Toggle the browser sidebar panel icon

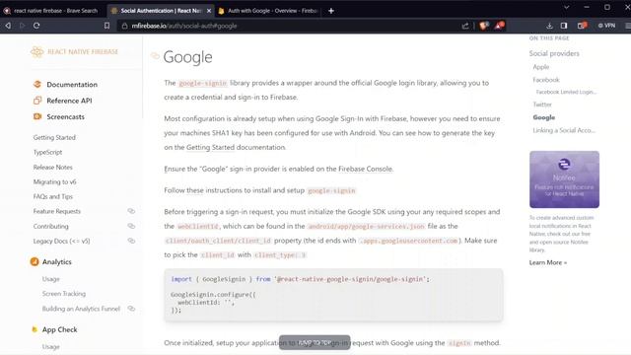[564, 26]
